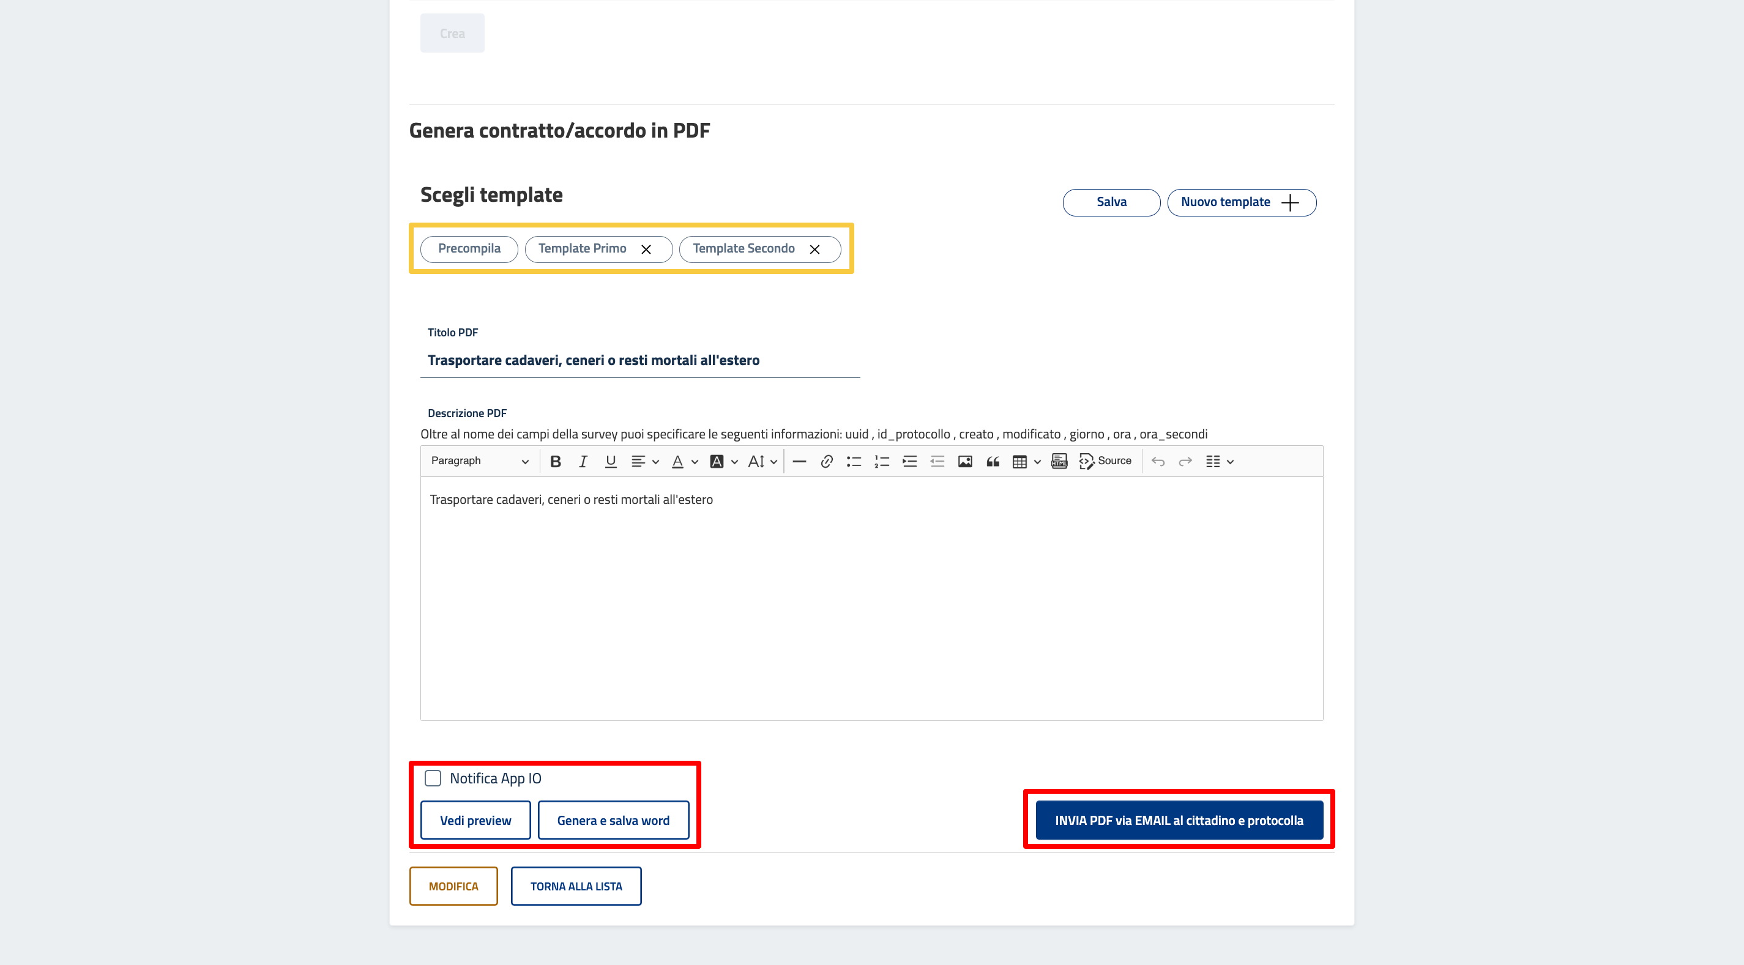
Task: Toggle bold formatting in the editor
Action: pos(555,461)
